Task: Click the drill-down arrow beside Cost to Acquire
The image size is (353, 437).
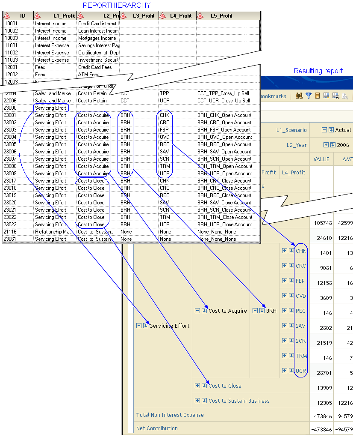Action: (204, 311)
